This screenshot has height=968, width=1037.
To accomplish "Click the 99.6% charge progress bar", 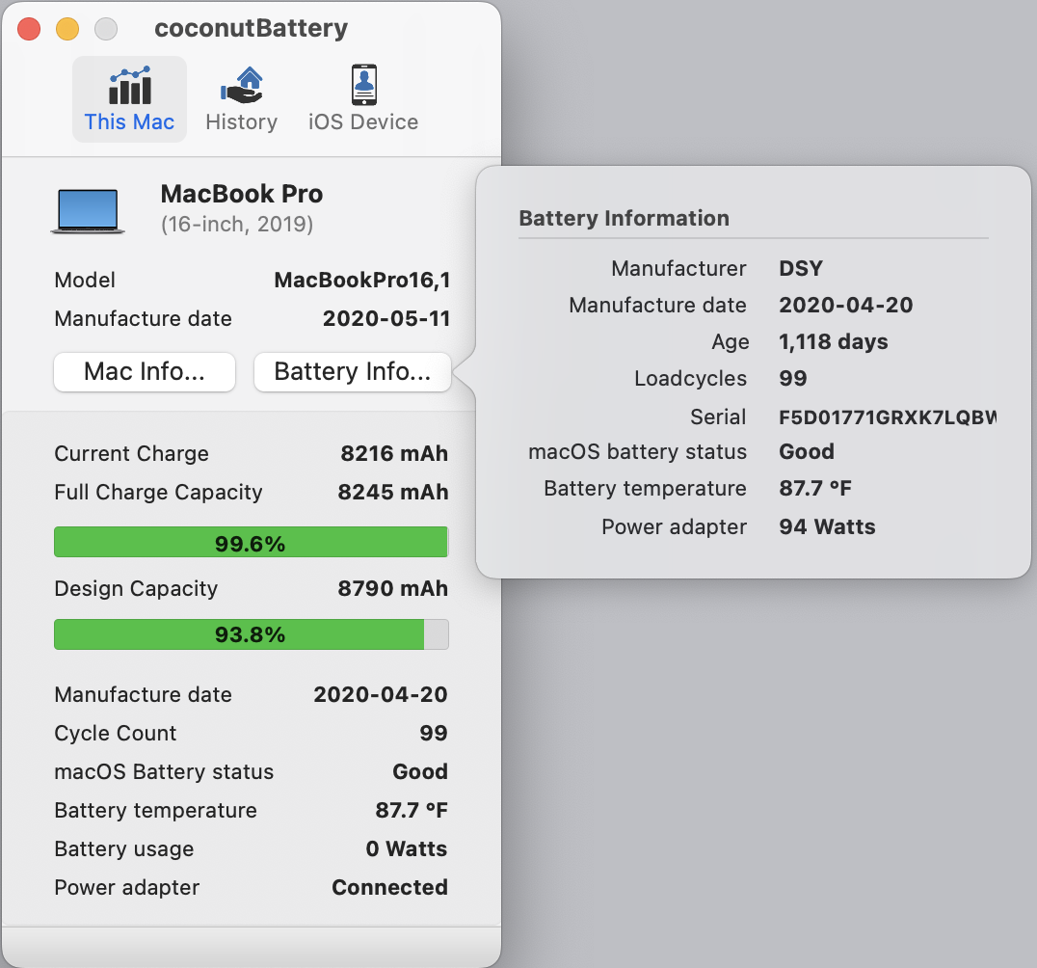I will point(252,542).
